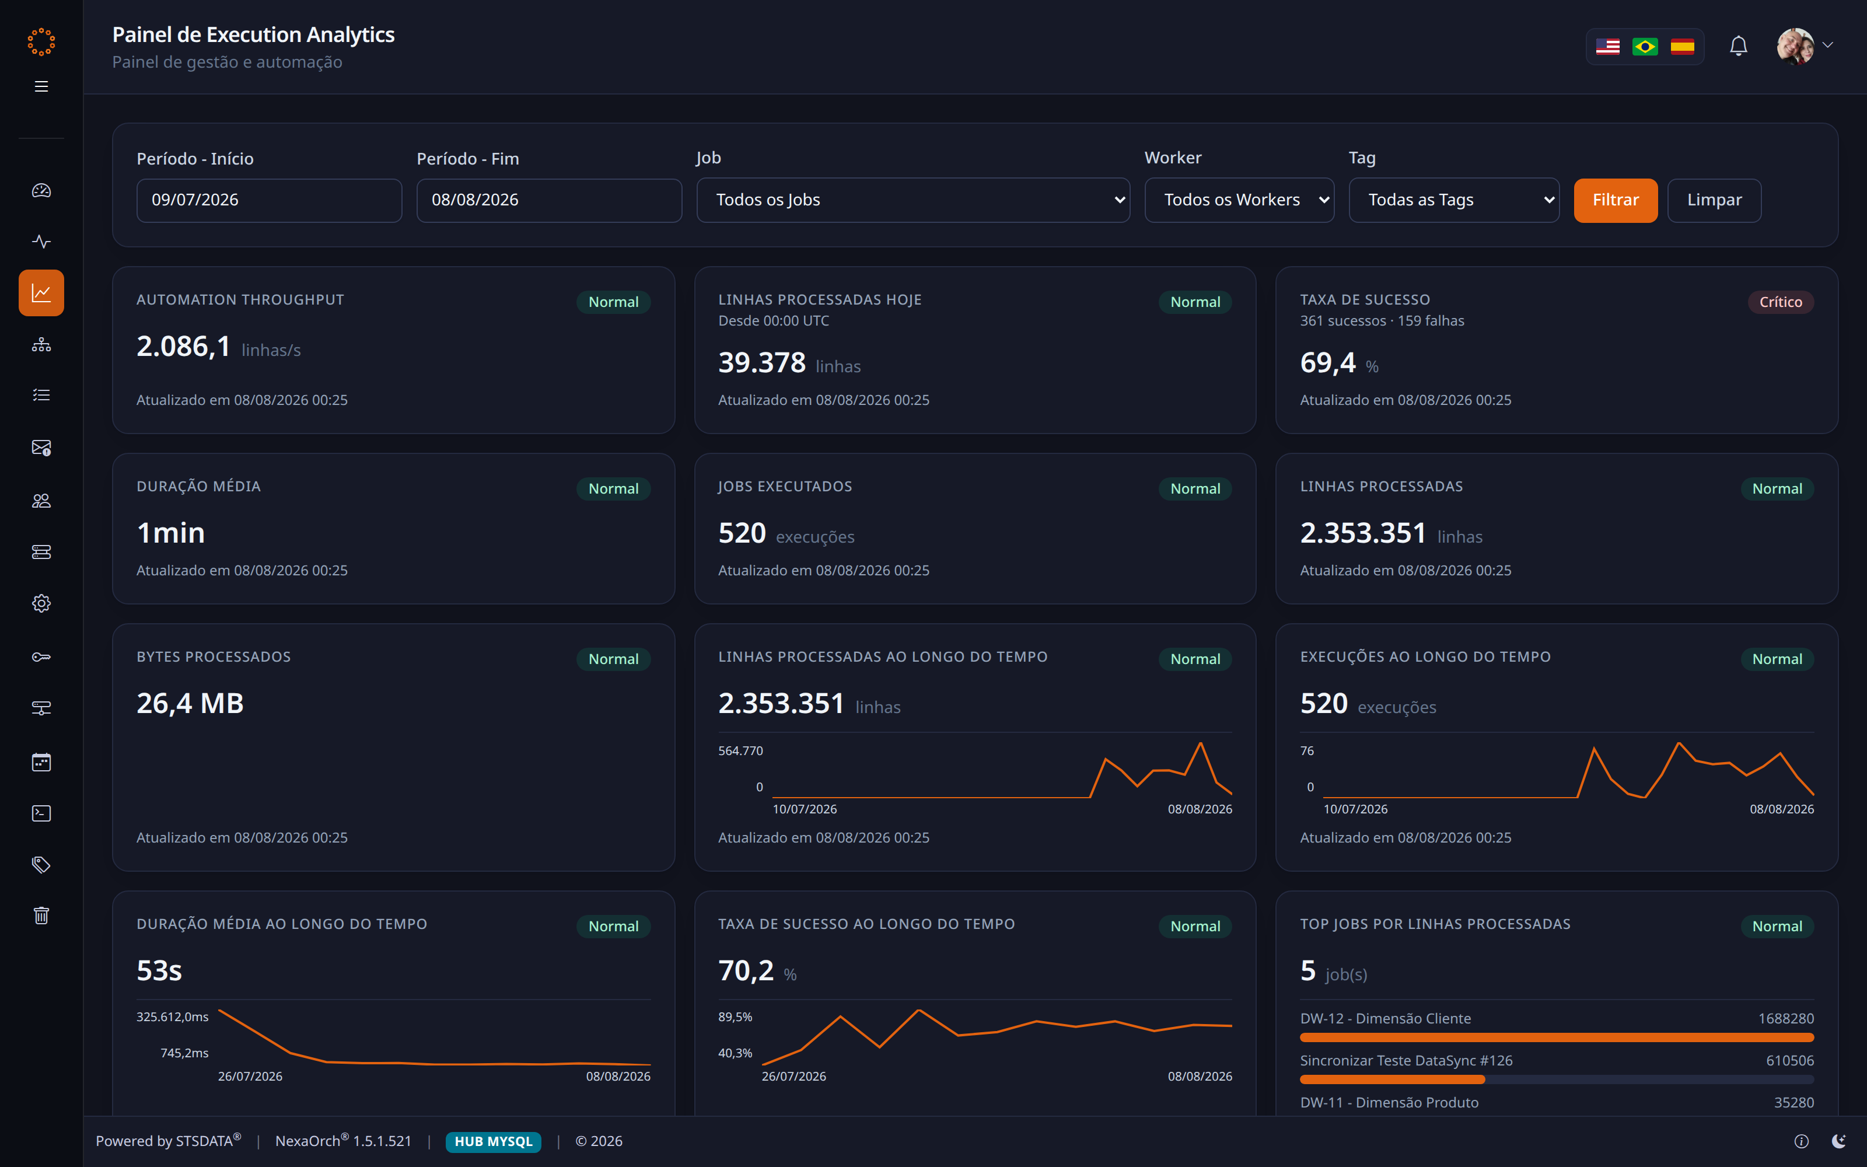The height and width of the screenshot is (1167, 1867).
Task: Click the Sincronizar Teste DataSync #126 progress bar
Action: point(1557,1080)
